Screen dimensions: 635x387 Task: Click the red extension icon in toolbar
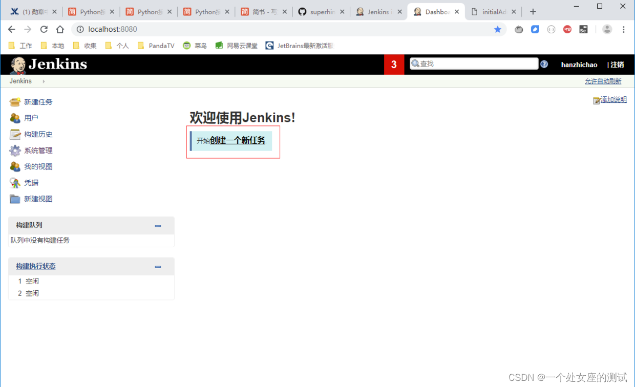[x=567, y=29]
